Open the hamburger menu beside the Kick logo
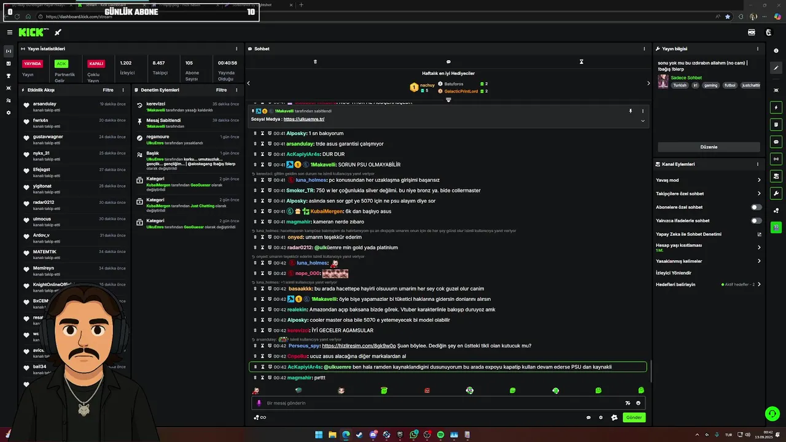The width and height of the screenshot is (786, 442). click(9, 33)
